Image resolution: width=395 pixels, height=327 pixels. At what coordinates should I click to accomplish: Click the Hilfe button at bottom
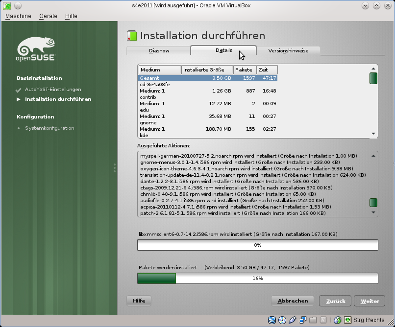coord(139,301)
